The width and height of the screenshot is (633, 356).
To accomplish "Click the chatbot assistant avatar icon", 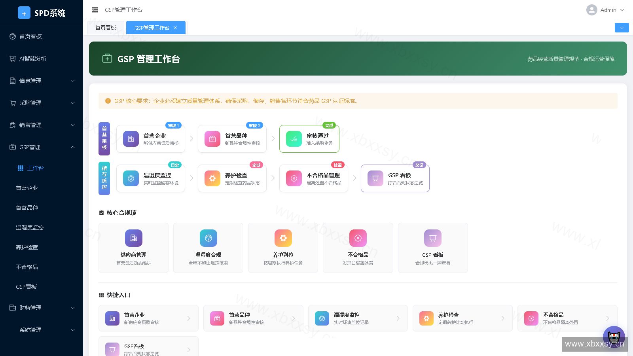I will pos(614,337).
